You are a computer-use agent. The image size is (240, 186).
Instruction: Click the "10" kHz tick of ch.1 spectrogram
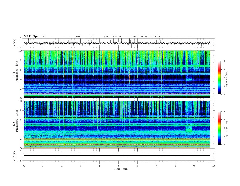click(x=21, y=51)
